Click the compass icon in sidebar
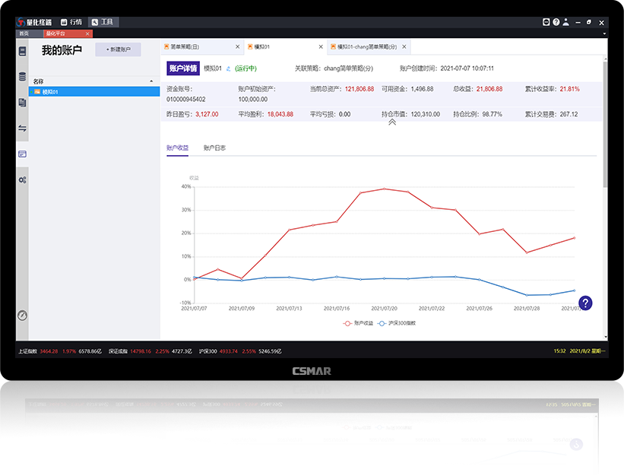This screenshot has width=624, height=476. [23, 315]
